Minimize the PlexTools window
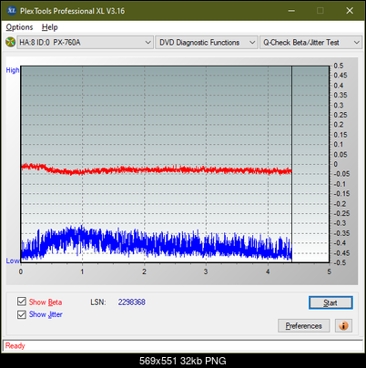This screenshot has width=366, height=368. (291, 11)
